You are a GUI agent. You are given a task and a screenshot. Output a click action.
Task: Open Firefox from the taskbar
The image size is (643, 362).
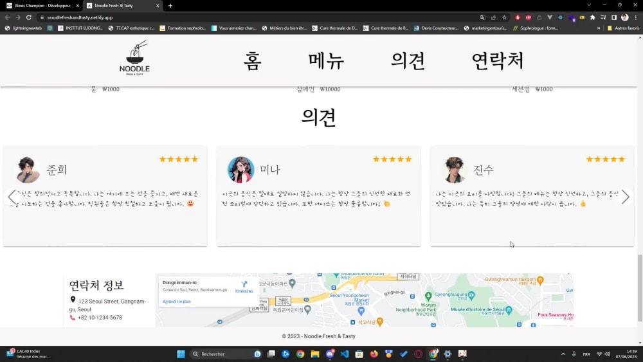(374, 354)
